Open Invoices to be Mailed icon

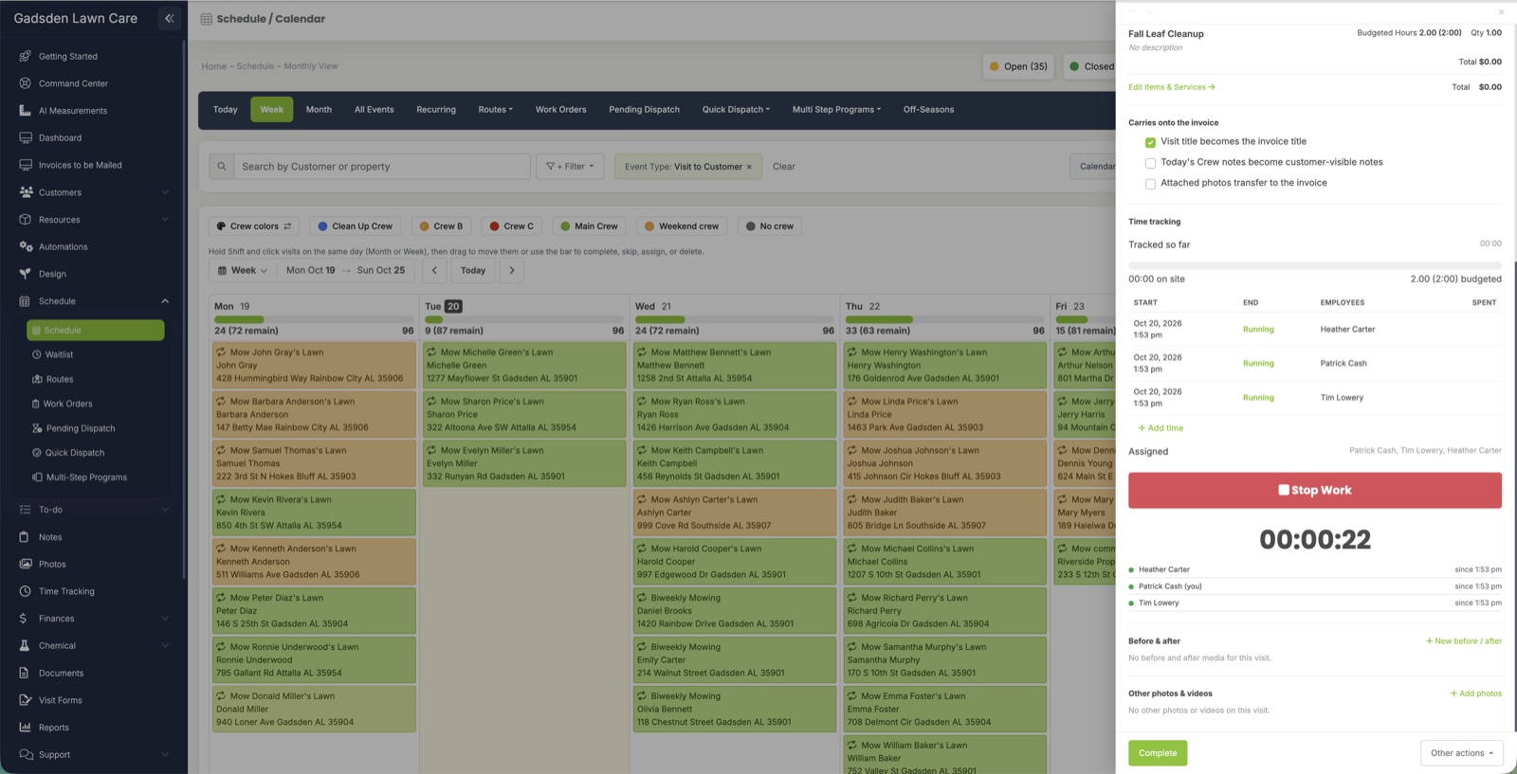click(x=25, y=165)
